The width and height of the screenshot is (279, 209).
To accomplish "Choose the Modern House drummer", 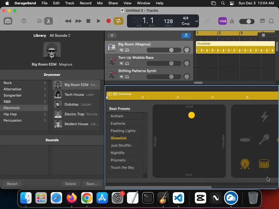I will coord(77,124).
